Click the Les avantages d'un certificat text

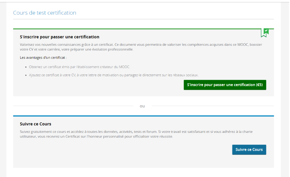43,58
